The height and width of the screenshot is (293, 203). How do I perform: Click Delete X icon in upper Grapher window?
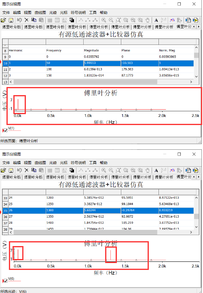tap(27, 20)
